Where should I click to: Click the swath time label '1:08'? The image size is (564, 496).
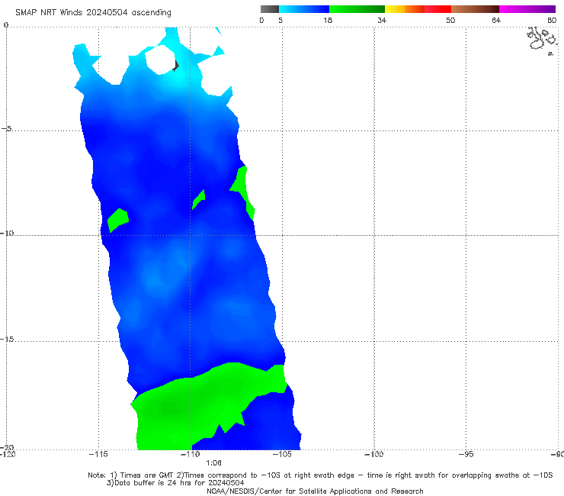[213, 463]
